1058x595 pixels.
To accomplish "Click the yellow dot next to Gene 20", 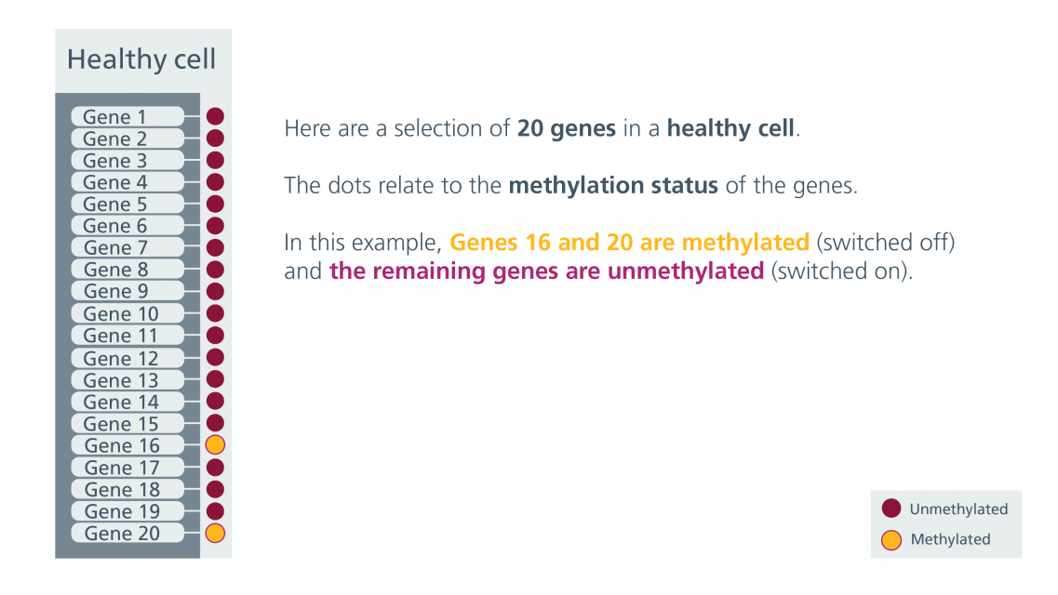I will click(215, 533).
